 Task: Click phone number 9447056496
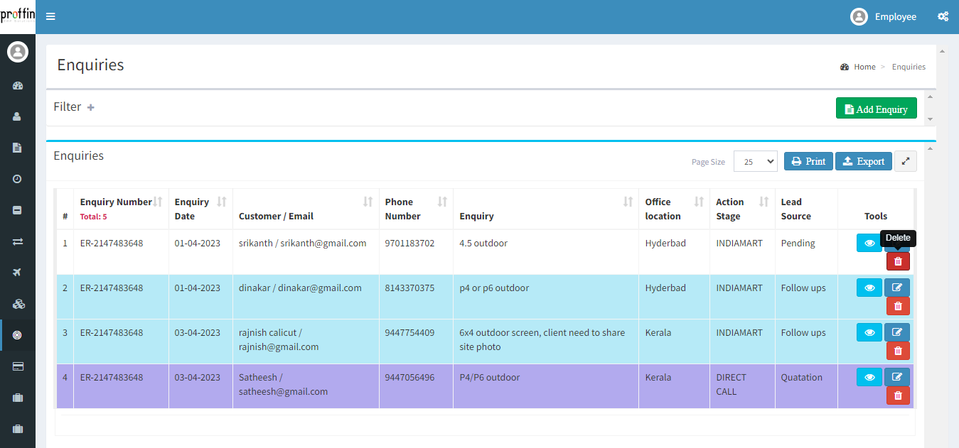409,378
